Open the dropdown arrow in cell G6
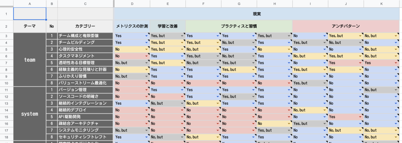 click(253, 56)
